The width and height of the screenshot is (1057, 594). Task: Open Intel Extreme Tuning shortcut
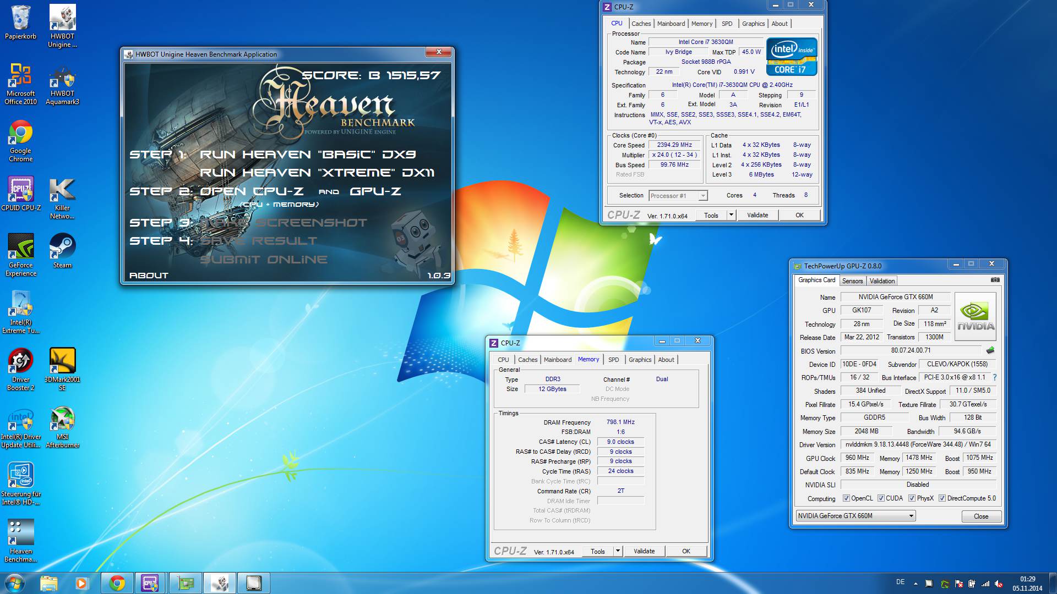(x=20, y=312)
